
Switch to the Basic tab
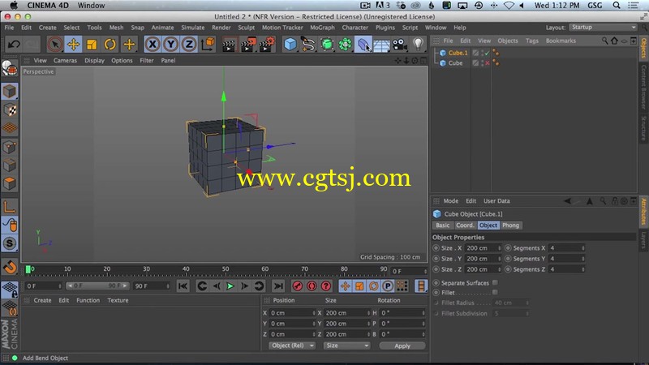click(442, 225)
